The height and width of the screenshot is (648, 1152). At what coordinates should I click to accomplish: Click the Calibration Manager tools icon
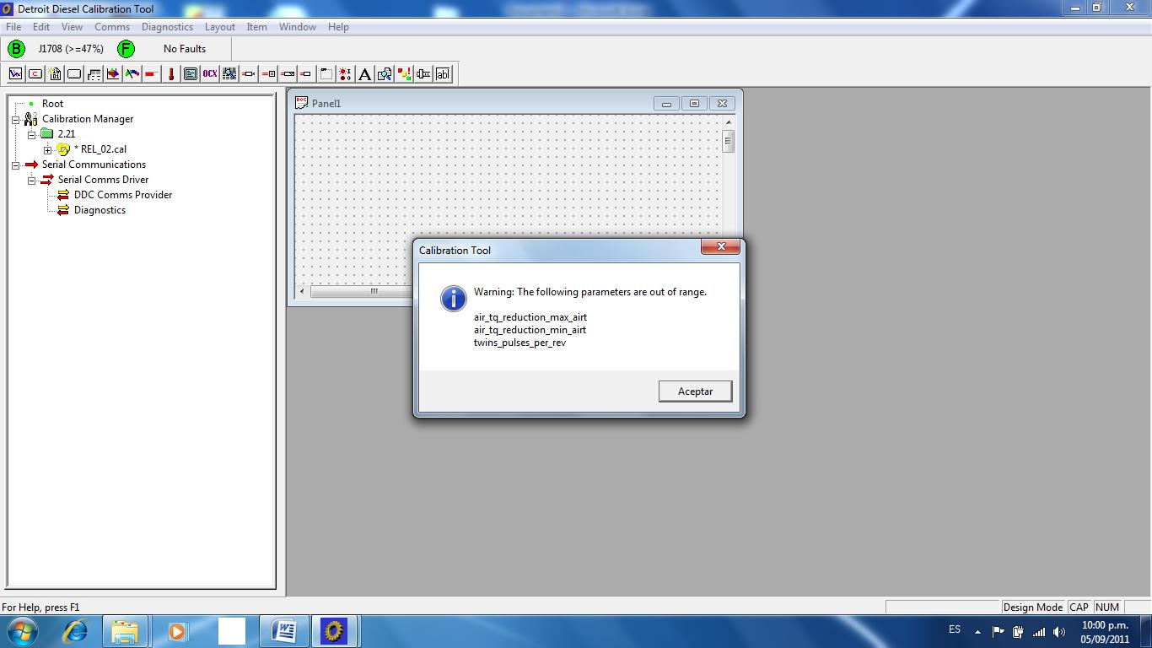pyautogui.click(x=31, y=119)
